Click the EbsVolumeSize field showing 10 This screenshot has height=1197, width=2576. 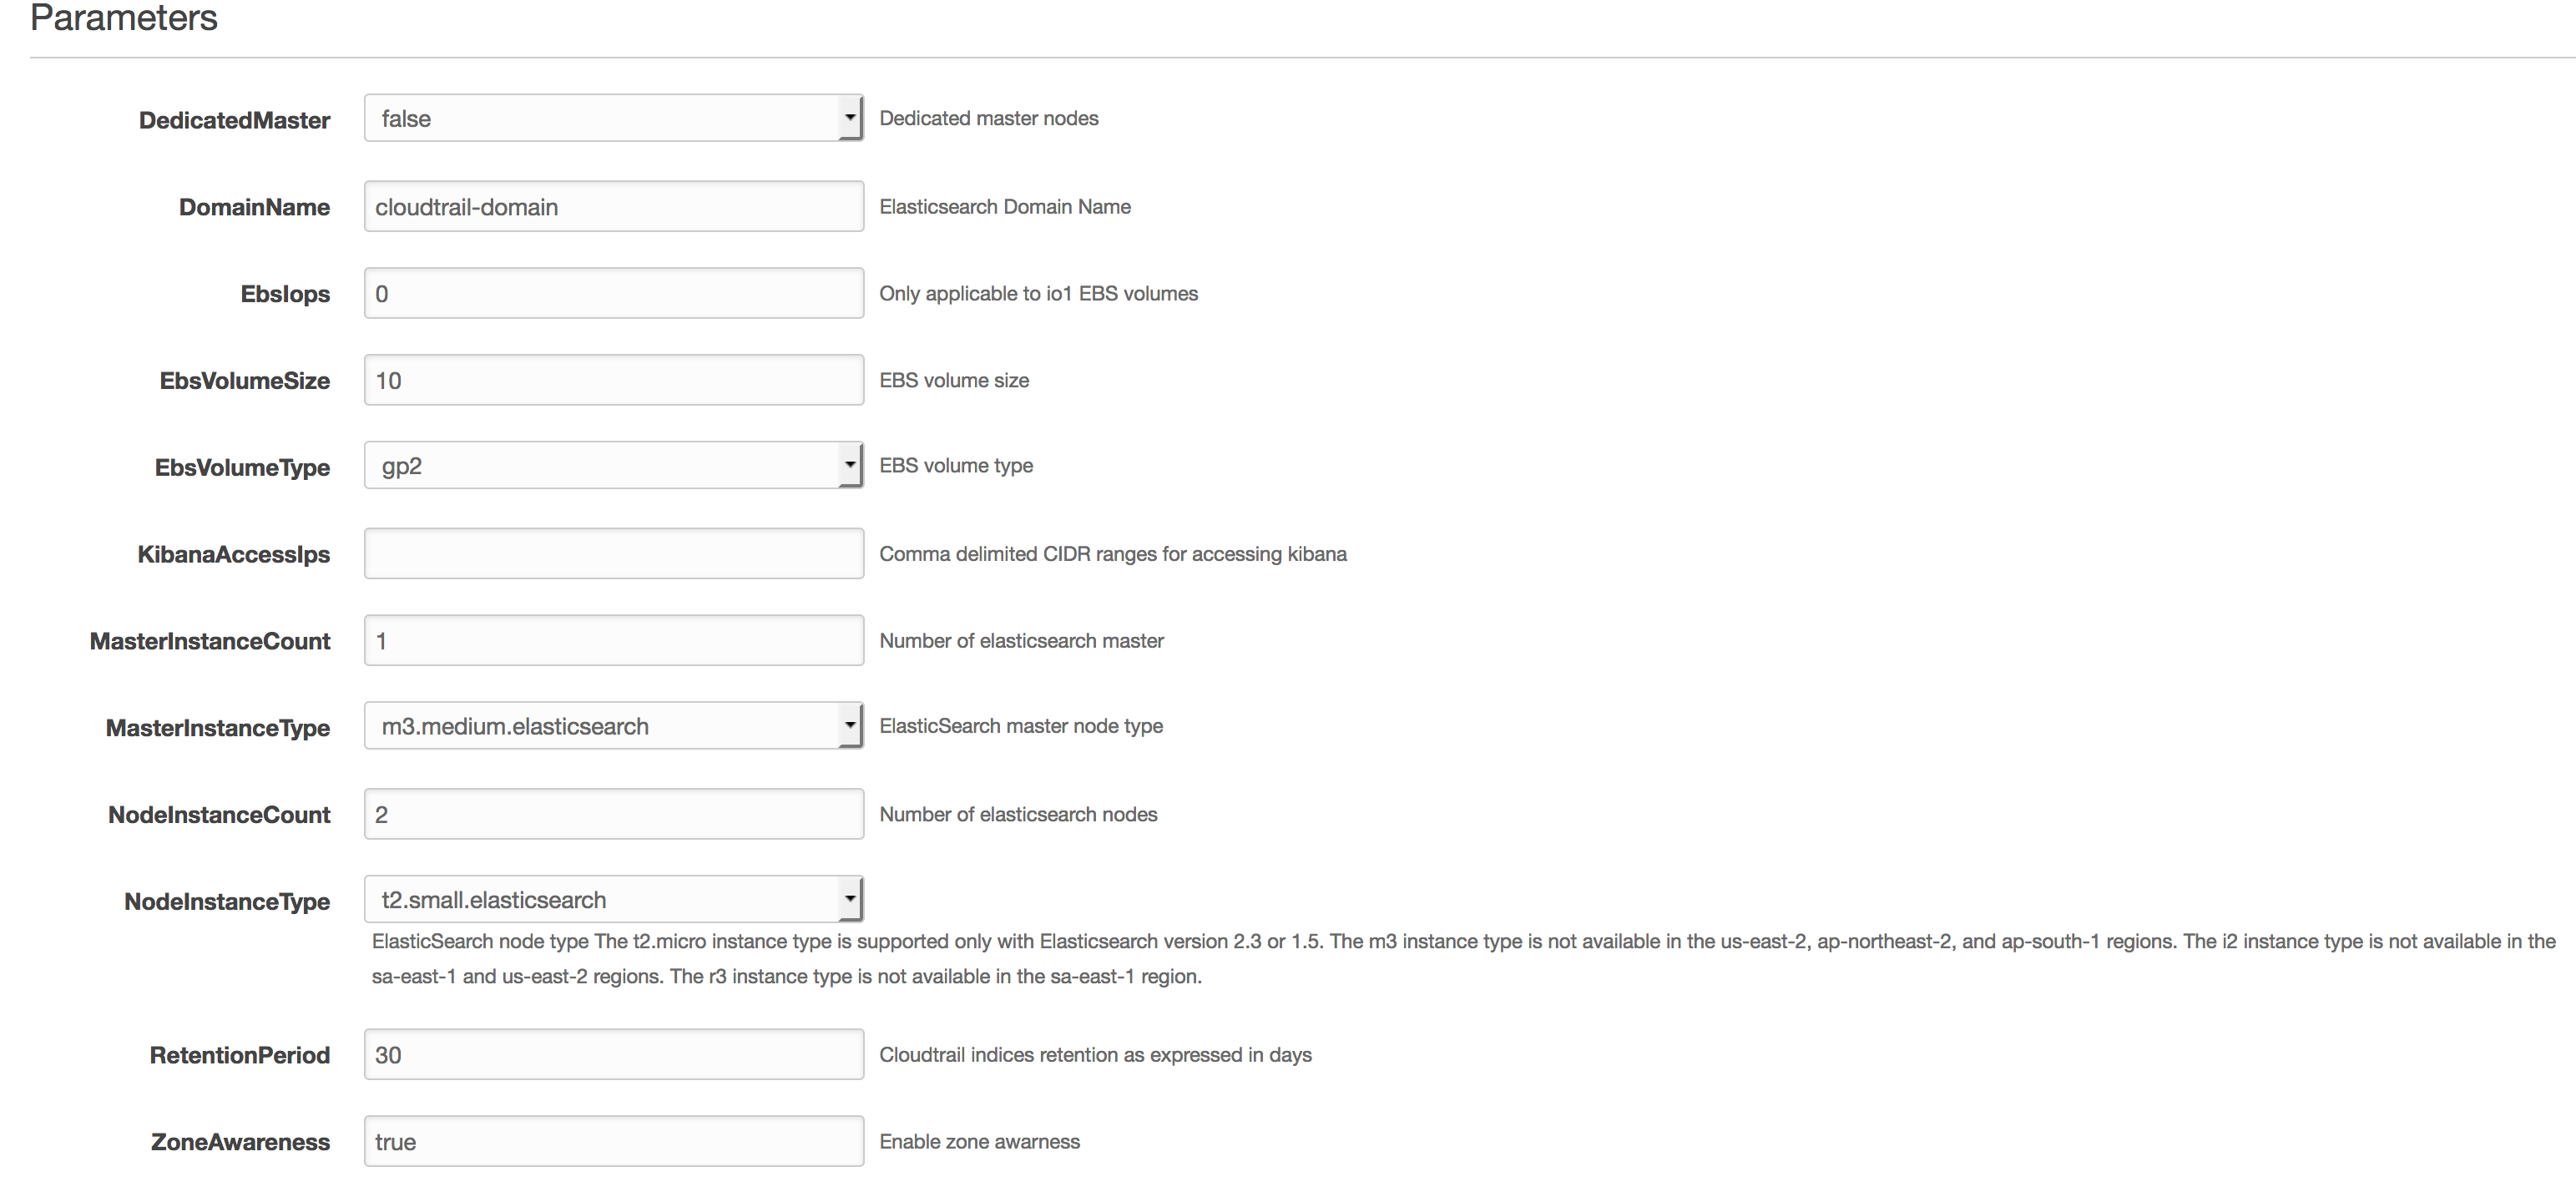pos(613,380)
